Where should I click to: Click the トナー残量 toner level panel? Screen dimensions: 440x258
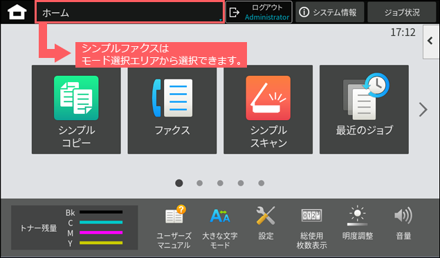pyautogui.click(x=74, y=228)
